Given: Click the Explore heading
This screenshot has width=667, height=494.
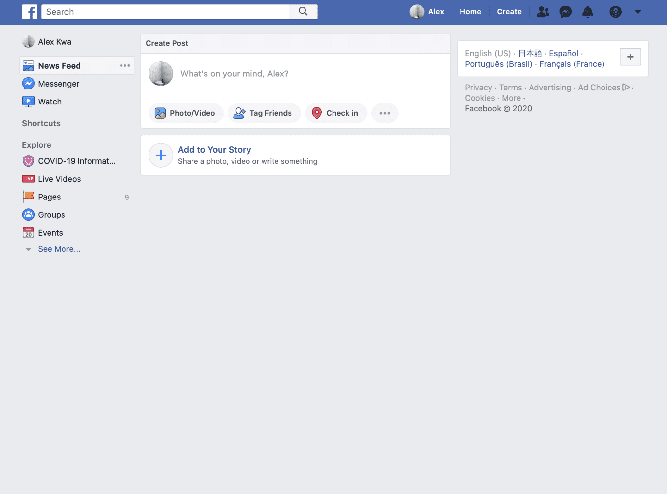Looking at the screenshot, I should click(x=36, y=144).
